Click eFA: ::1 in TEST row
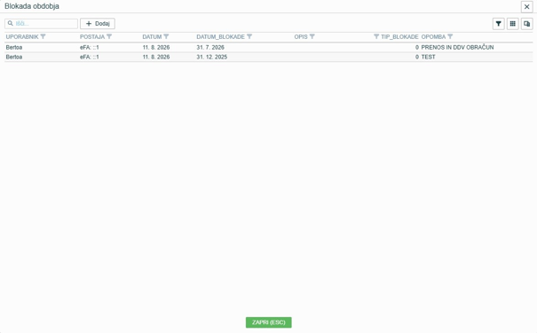537x333 pixels. 90,57
